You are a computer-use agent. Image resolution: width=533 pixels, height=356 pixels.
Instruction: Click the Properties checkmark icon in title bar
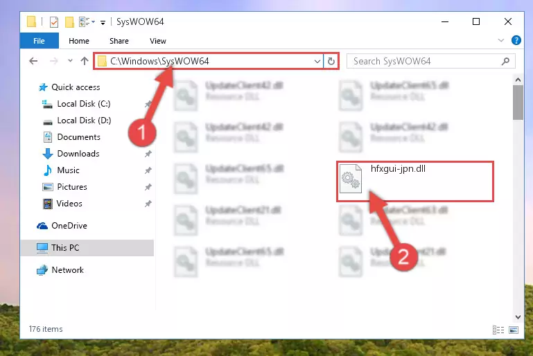pos(54,21)
